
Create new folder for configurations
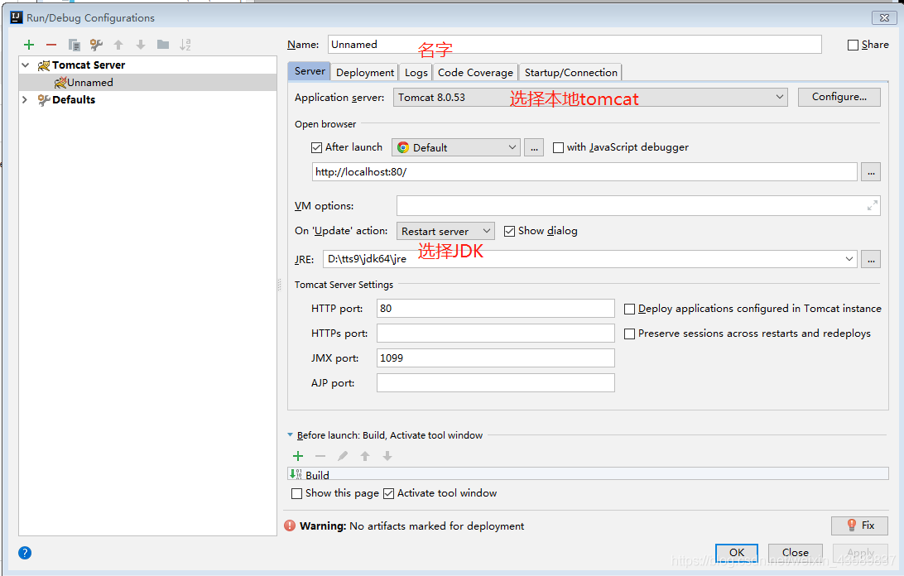click(x=163, y=45)
